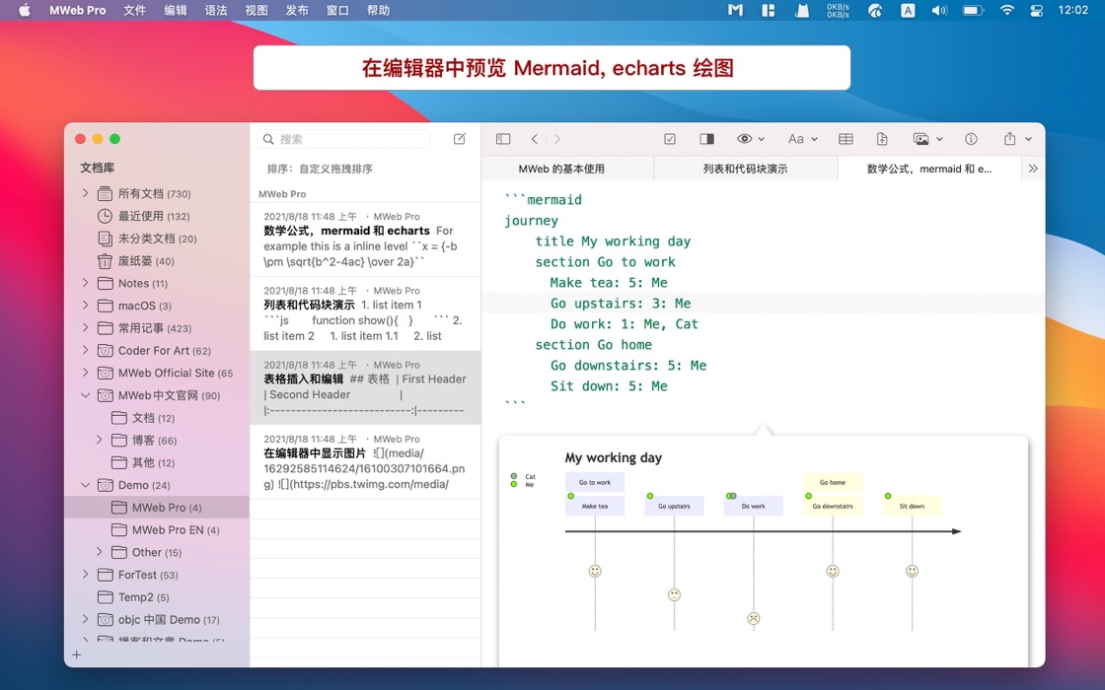Screen dimensions: 1105x690
Task: Select the MWeb Pro (4) folder
Action: [x=157, y=508]
